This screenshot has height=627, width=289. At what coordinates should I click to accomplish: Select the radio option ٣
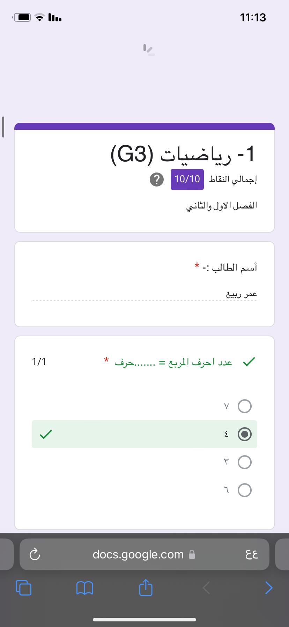244,462
